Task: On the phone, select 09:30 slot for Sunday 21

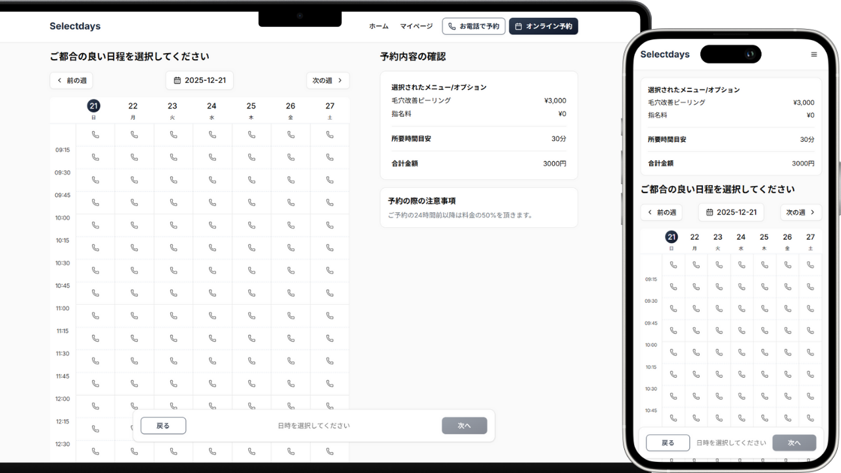Action: (x=673, y=309)
